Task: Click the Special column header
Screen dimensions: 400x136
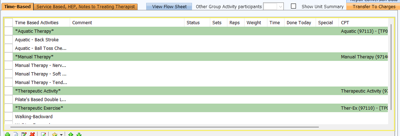Action: point(327,23)
